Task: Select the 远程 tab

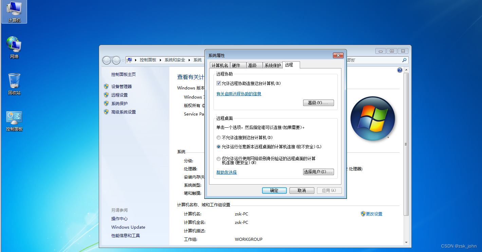Action: [291, 65]
